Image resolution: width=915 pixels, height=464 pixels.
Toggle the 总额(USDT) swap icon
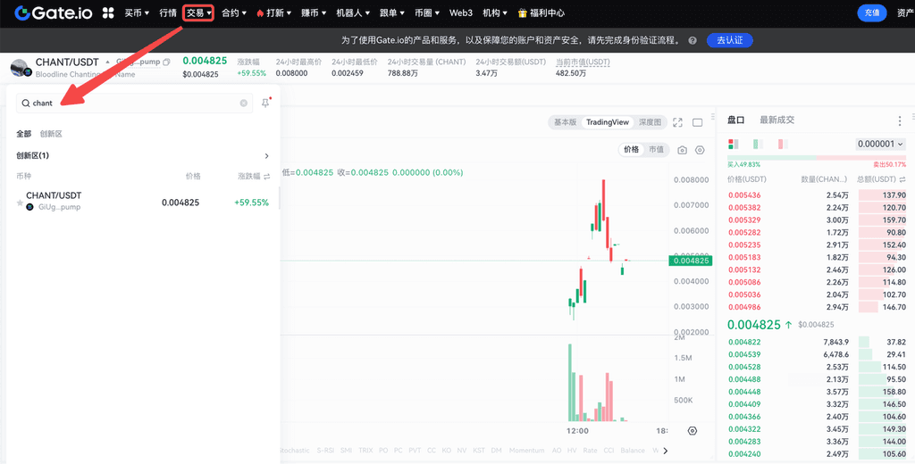[x=902, y=179]
